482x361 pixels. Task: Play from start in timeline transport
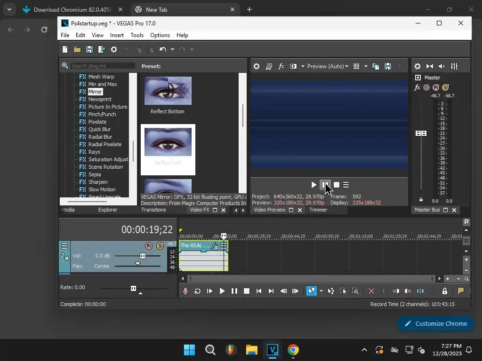point(209,291)
